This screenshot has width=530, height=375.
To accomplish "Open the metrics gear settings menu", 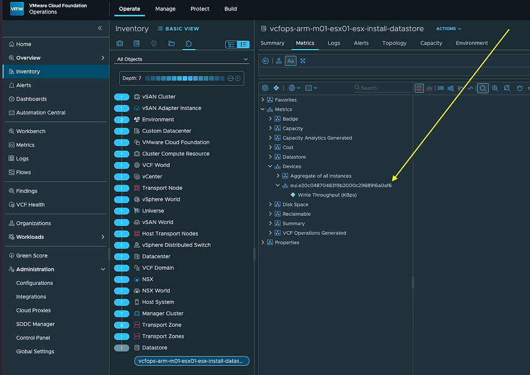I will (x=294, y=88).
